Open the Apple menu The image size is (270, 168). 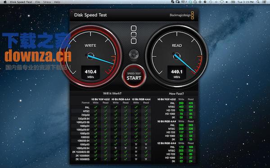5,2
